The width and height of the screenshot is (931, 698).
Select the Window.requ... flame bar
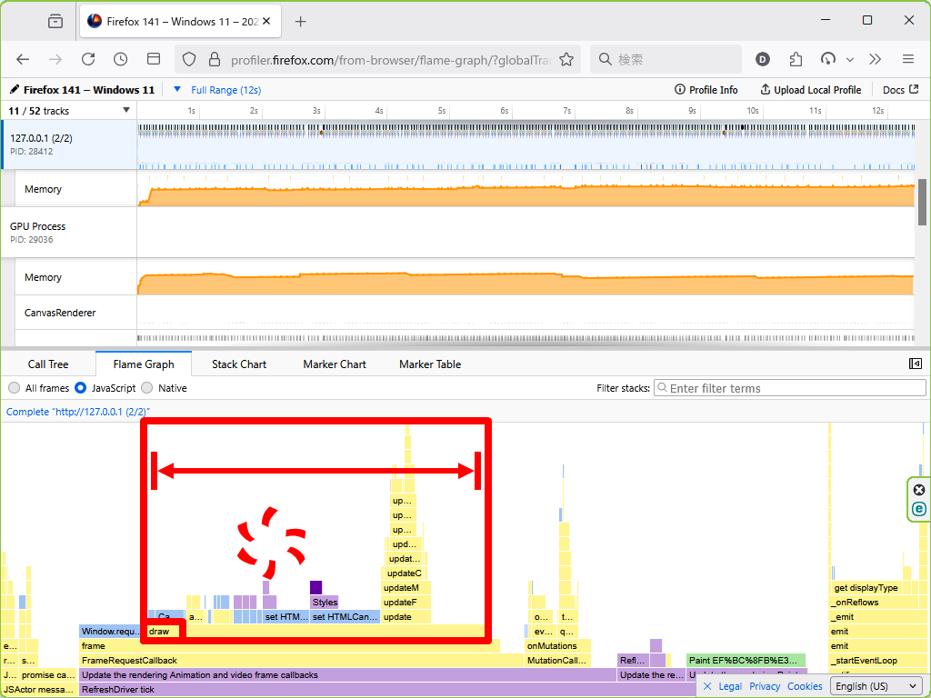click(109, 631)
